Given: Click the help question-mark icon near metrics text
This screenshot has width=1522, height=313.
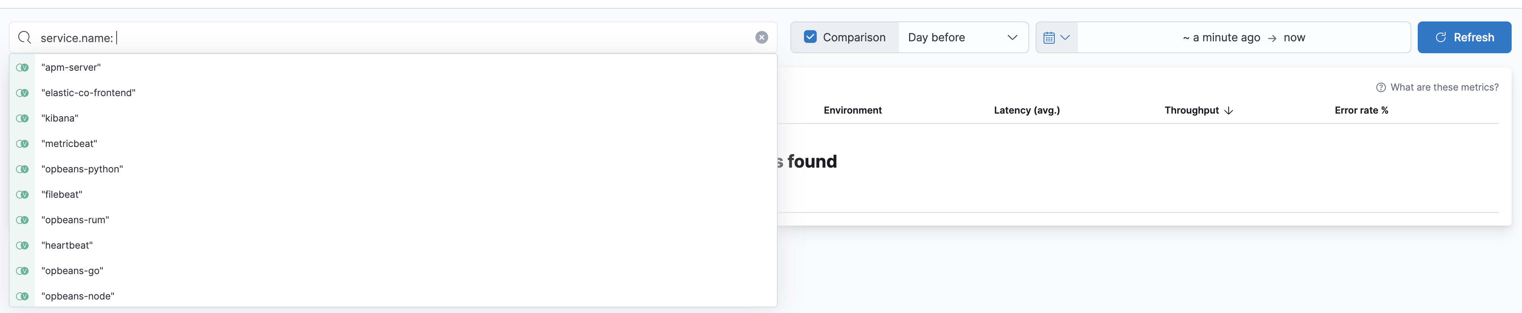Looking at the screenshot, I should click(x=1381, y=87).
